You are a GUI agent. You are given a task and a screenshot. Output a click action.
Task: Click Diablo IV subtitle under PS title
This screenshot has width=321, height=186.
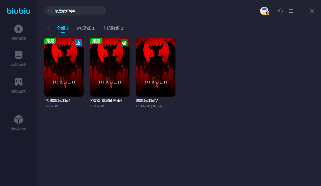(51, 106)
